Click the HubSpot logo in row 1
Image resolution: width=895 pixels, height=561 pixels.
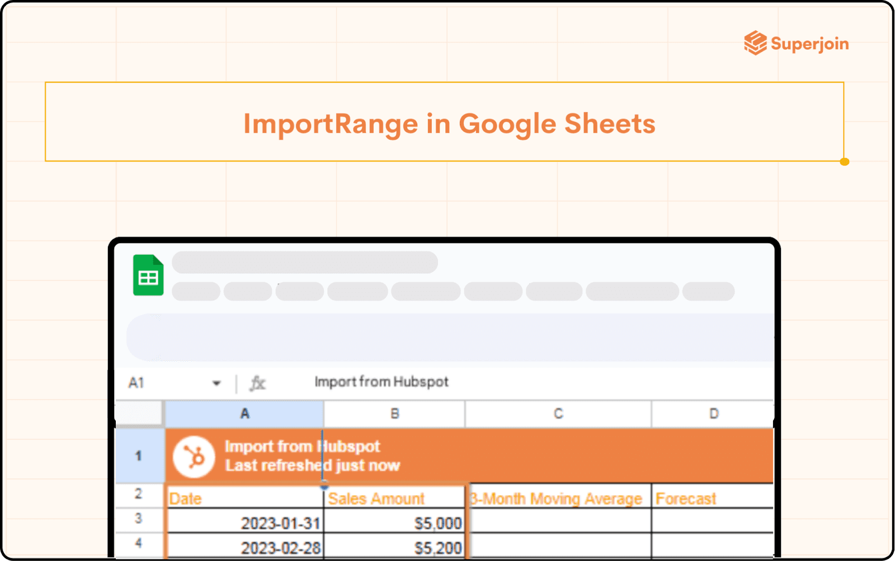pyautogui.click(x=194, y=457)
